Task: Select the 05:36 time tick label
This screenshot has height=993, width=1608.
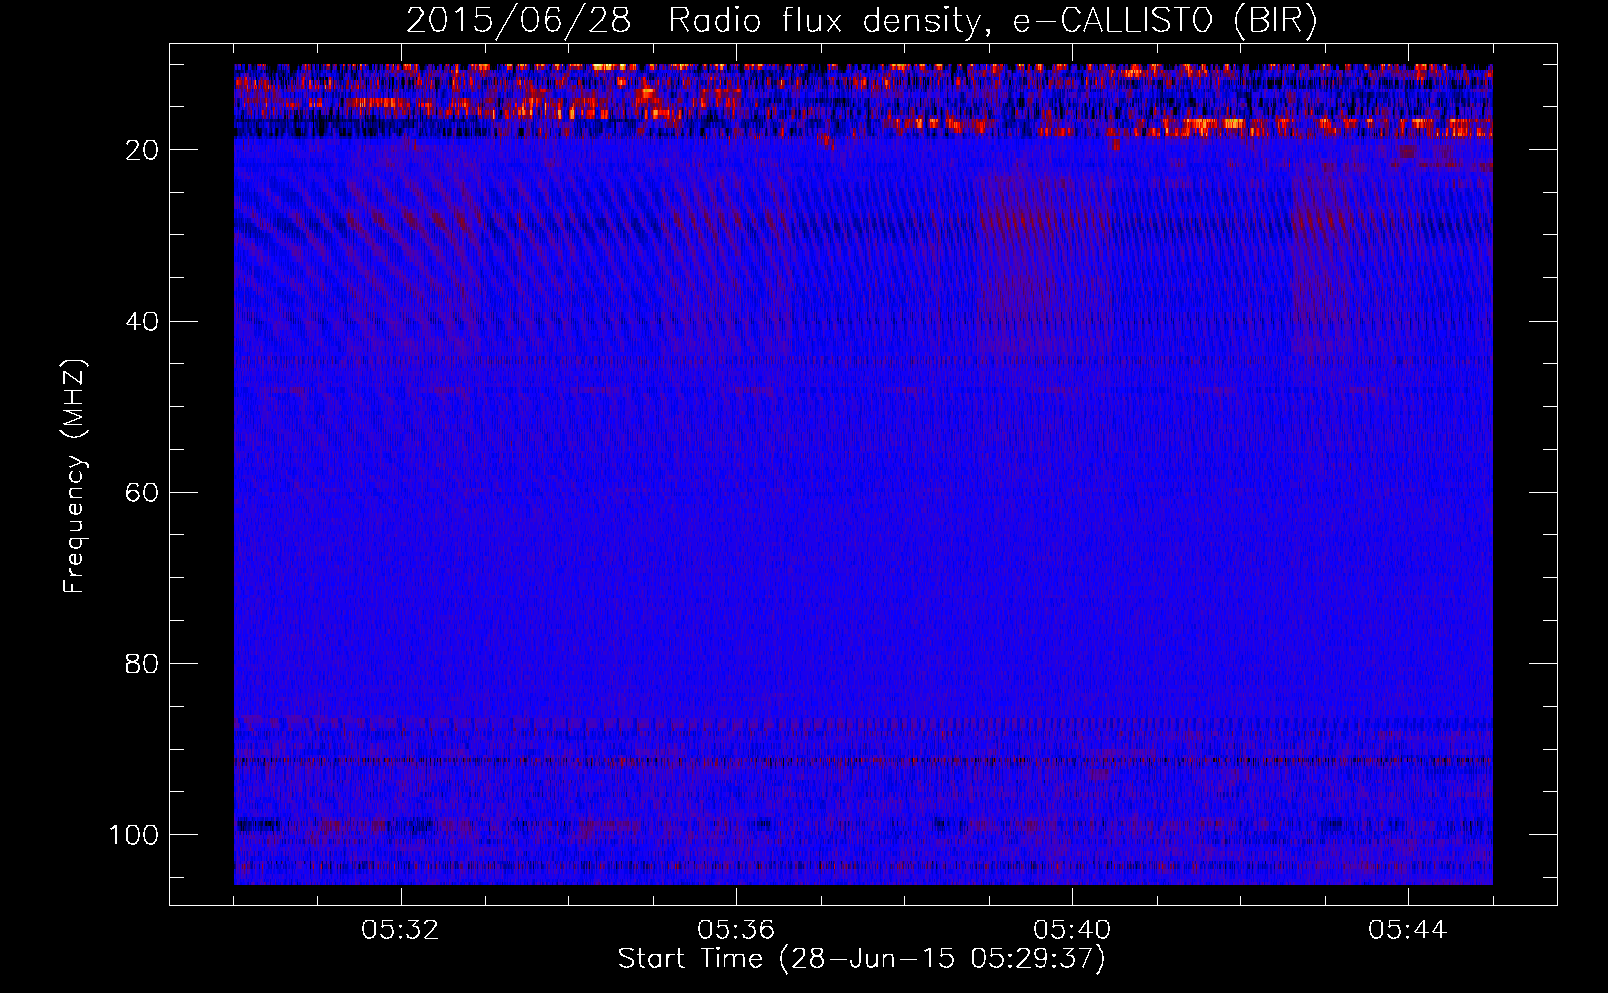Action: [736, 930]
